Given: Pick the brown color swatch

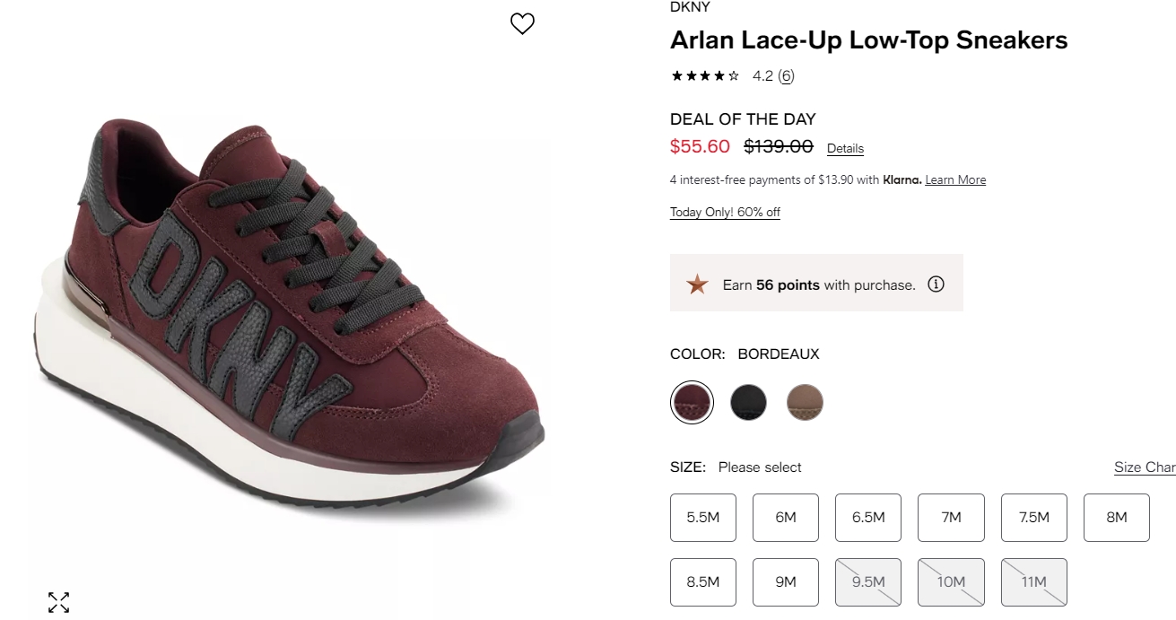Looking at the screenshot, I should point(805,402).
